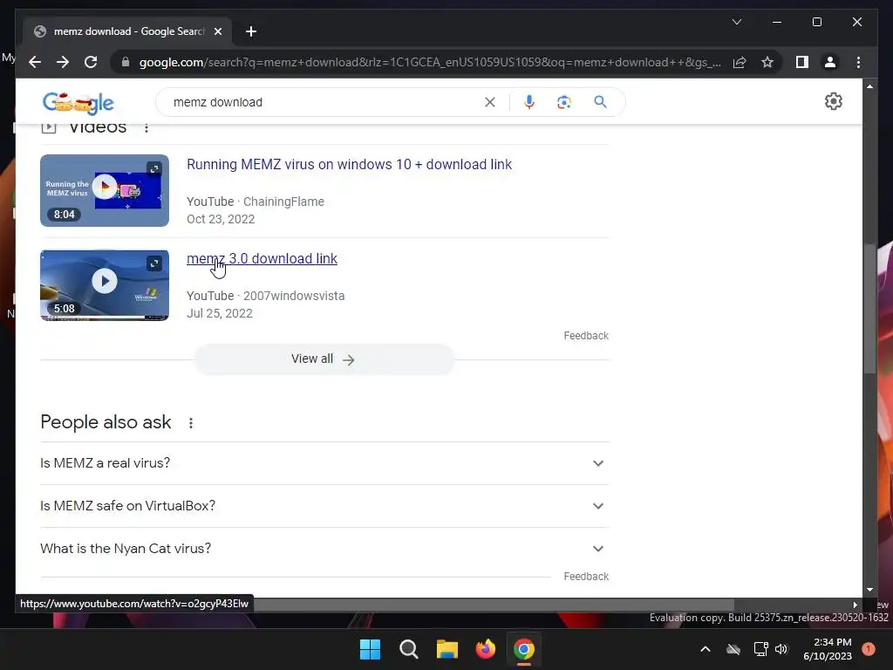Open the Chrome profile menu
This screenshot has height=670, width=893.
[x=830, y=62]
